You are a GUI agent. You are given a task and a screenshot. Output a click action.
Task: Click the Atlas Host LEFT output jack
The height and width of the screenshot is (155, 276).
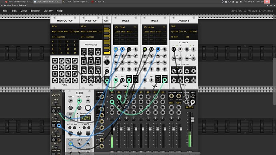(158, 80)
